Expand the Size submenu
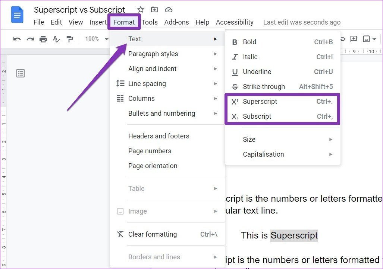 click(x=282, y=140)
